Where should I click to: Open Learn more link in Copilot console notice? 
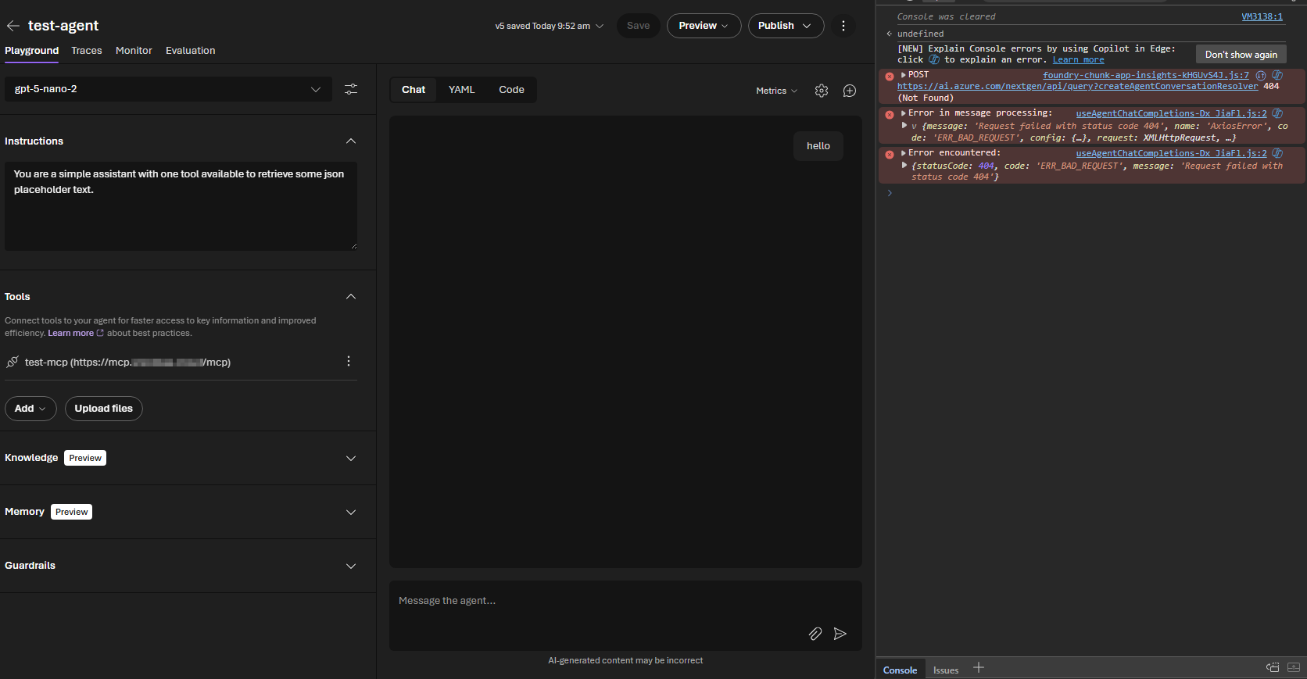pos(1078,60)
